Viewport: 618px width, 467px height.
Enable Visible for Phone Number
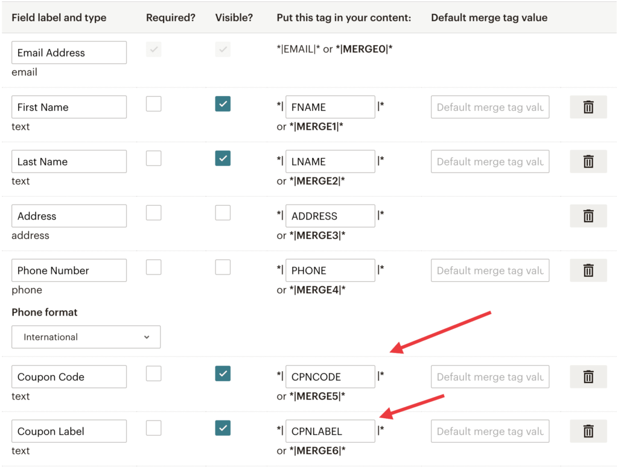point(223,267)
